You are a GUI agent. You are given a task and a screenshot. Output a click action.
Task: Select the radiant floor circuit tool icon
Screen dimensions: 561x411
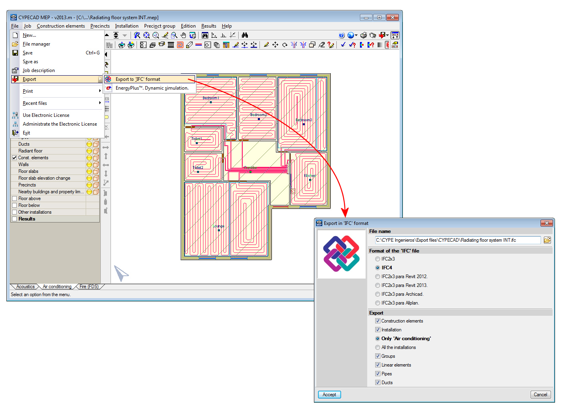[180, 45]
